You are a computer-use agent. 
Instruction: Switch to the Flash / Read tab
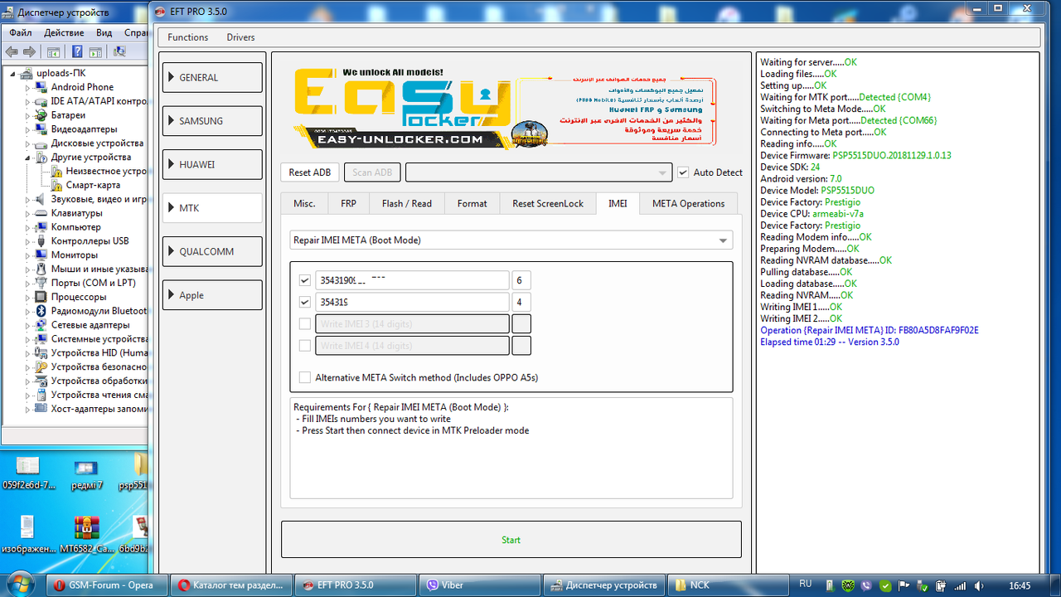(x=406, y=203)
